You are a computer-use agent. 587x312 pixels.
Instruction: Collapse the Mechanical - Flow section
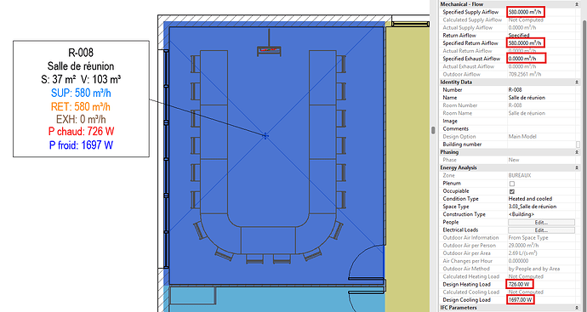(577, 4)
